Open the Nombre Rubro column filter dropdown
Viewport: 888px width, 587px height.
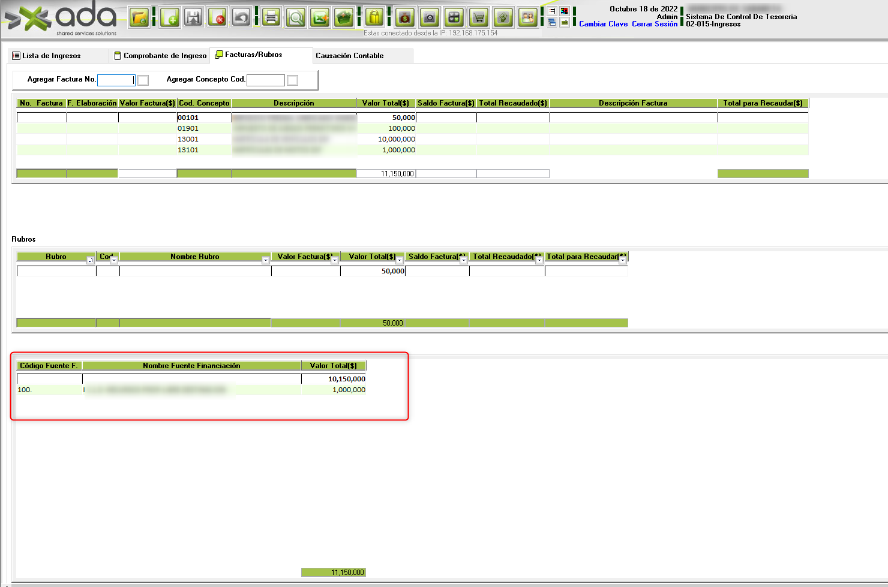[x=266, y=260]
